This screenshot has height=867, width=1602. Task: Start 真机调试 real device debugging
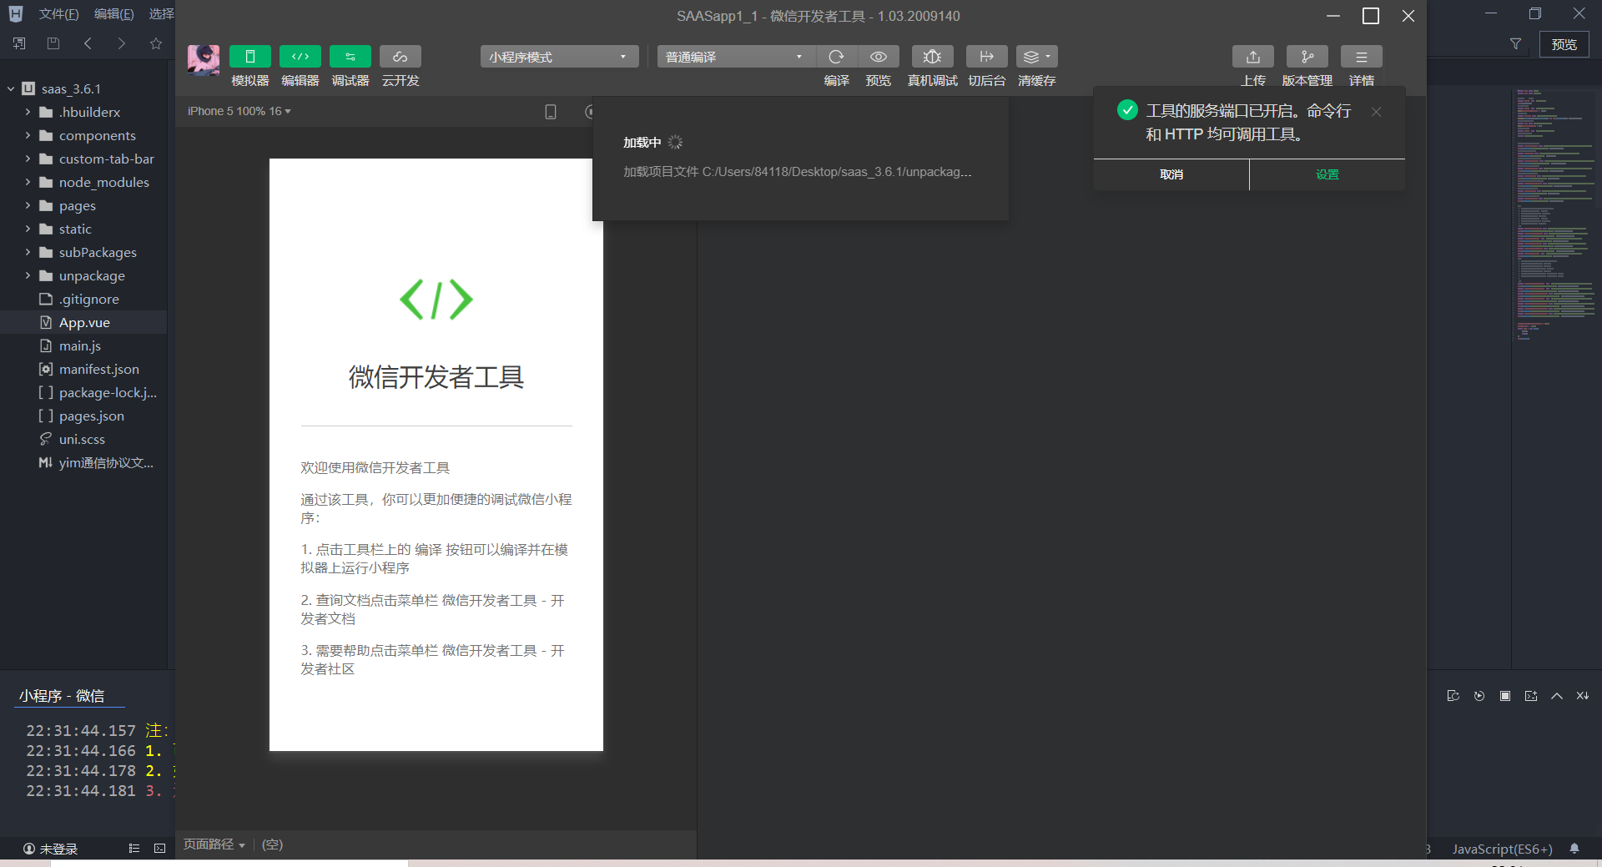tap(932, 56)
